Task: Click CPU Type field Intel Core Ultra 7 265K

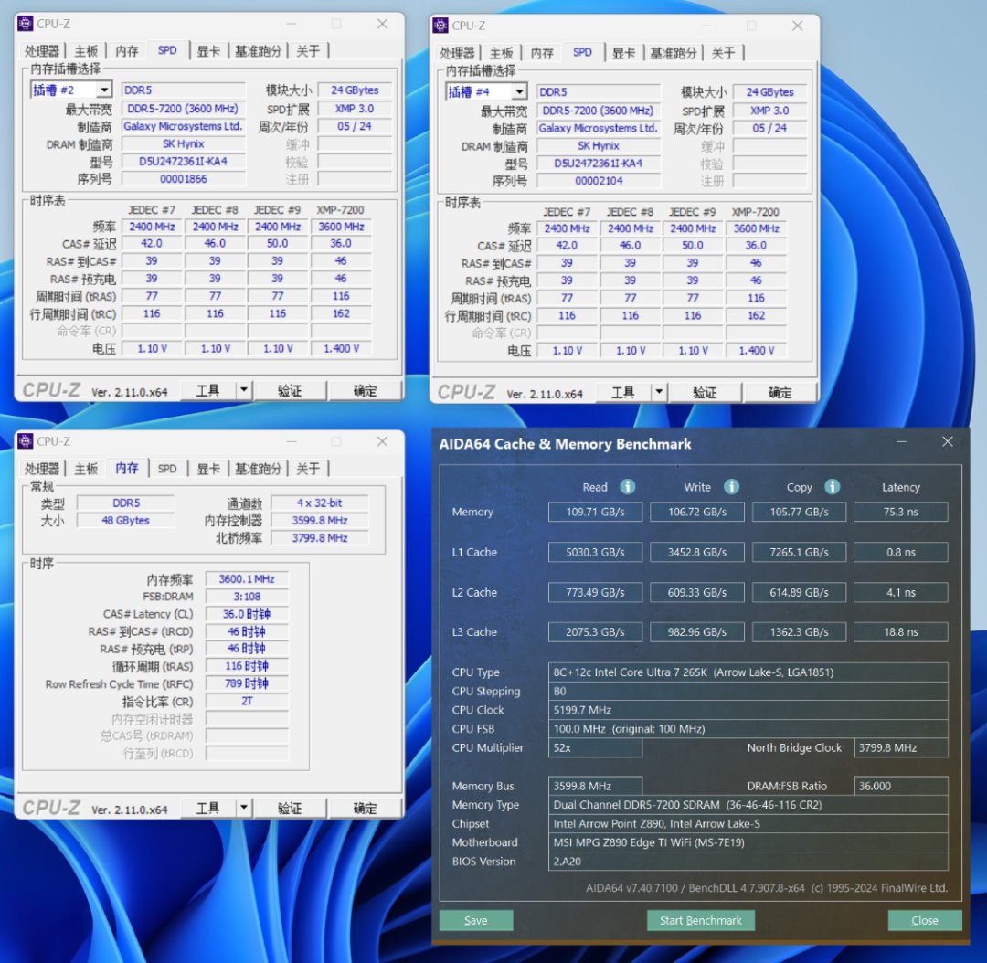Action: click(x=748, y=672)
